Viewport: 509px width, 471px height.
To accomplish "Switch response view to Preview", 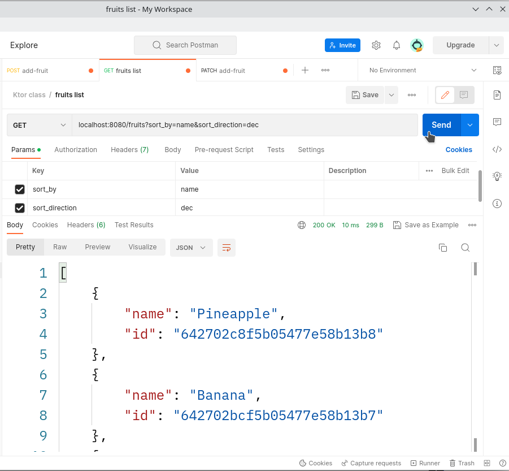I will pos(98,247).
